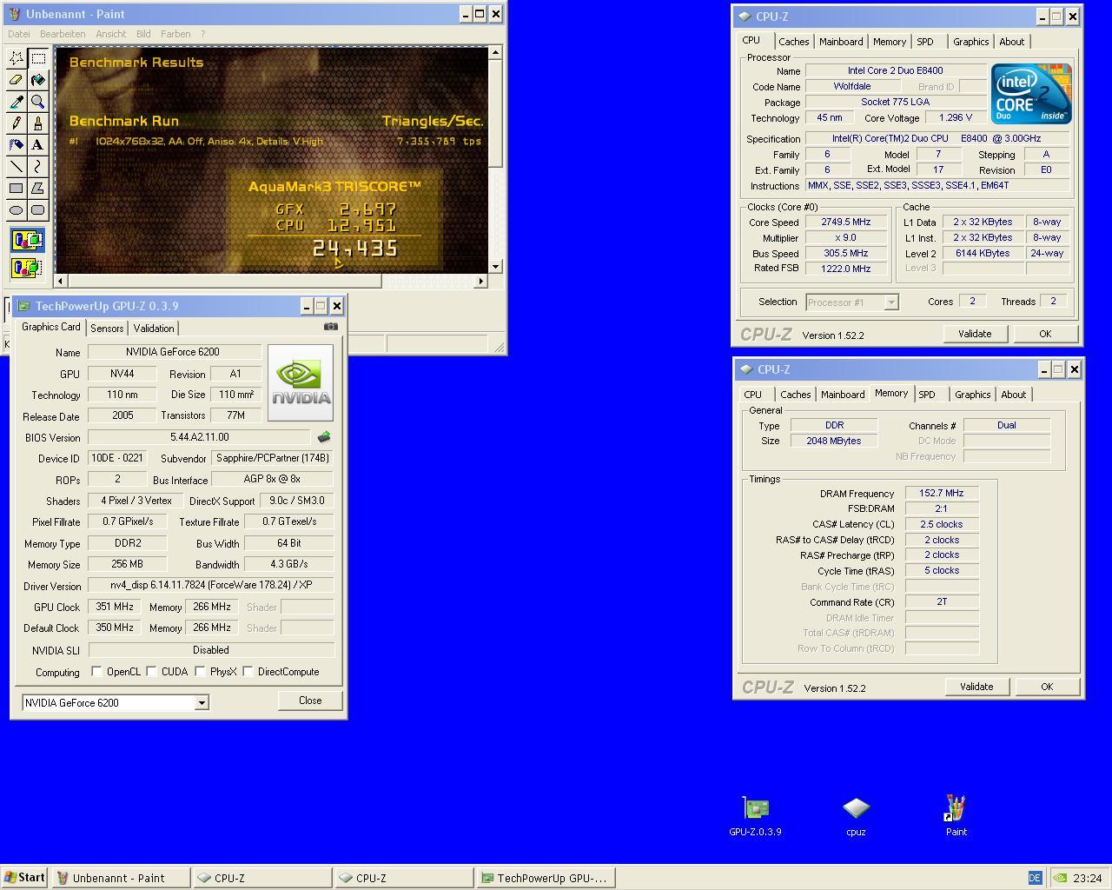This screenshot has width=1112, height=890.
Task: Click Validate in upper CPU-Z window
Action: click(975, 334)
